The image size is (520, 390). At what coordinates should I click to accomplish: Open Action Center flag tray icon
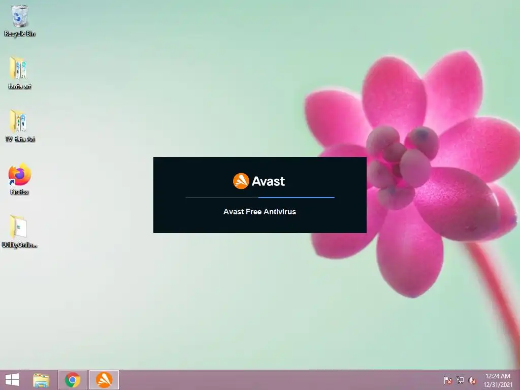pyautogui.click(x=448, y=380)
